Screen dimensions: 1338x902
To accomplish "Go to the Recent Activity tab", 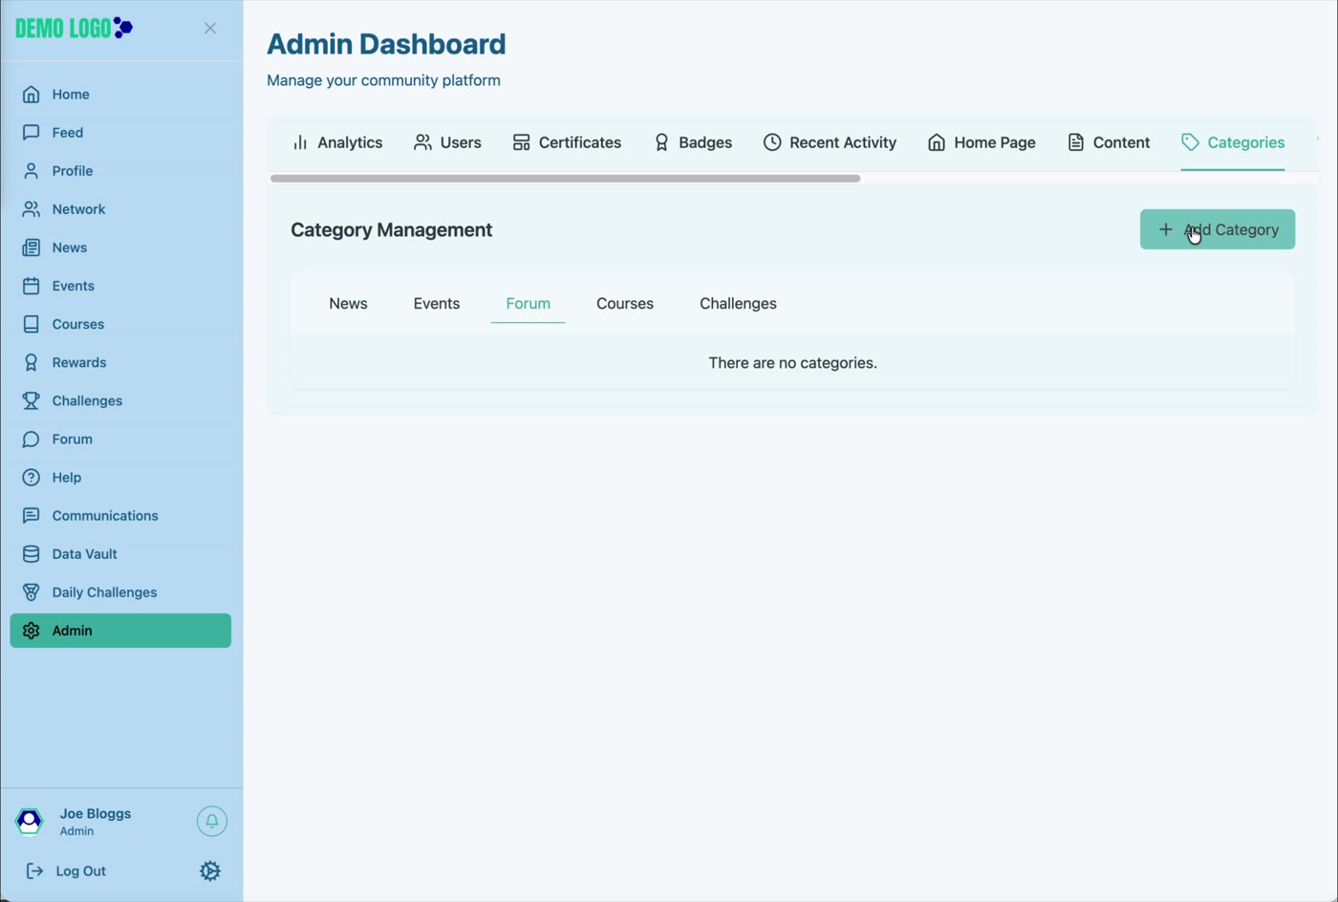I will click(x=830, y=142).
